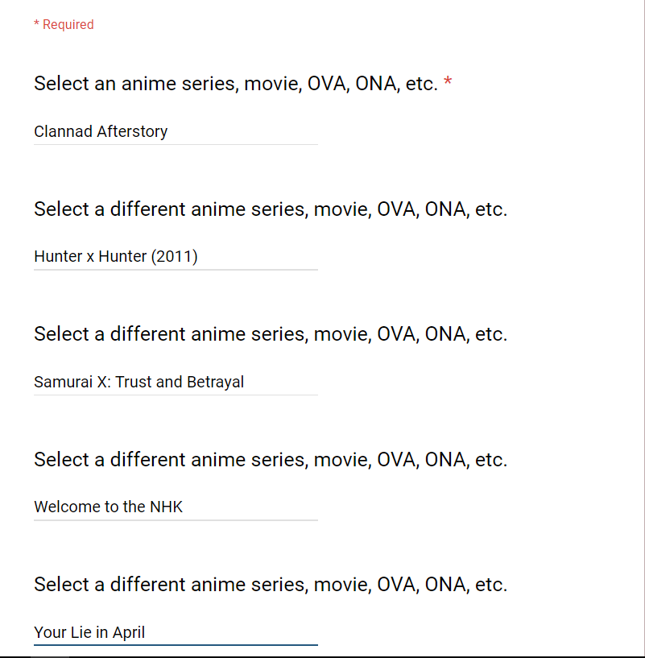Click the question title above Your Lie in April
645x658 pixels.
pos(271,585)
